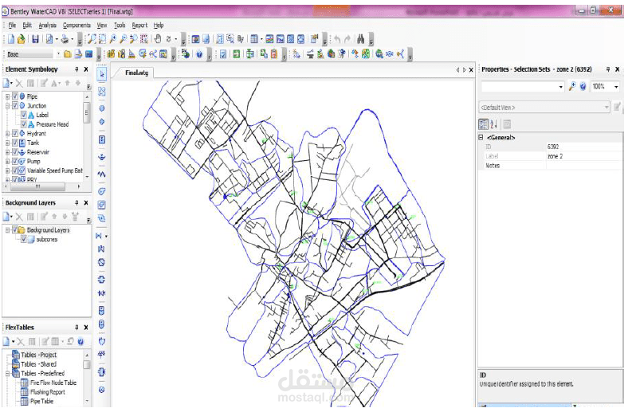Select the Hydrant tool in layout toolbar
This screenshot has height=412, width=632.
pos(101,122)
